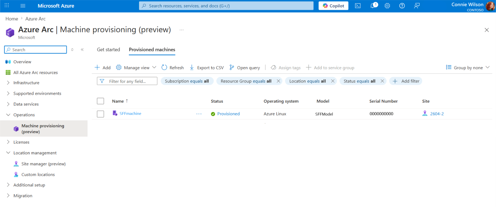Collapse the sidebar with double chevron
This screenshot has width=496, height=207.
tap(82, 50)
